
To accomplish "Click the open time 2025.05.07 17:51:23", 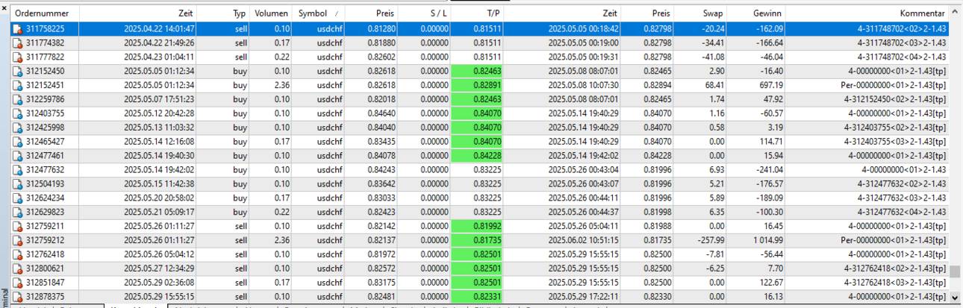I will click(159, 99).
